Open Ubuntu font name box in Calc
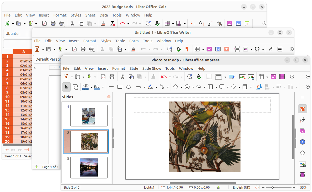Image resolution: width=312 pixels, height=192 pixels. pos(18,33)
